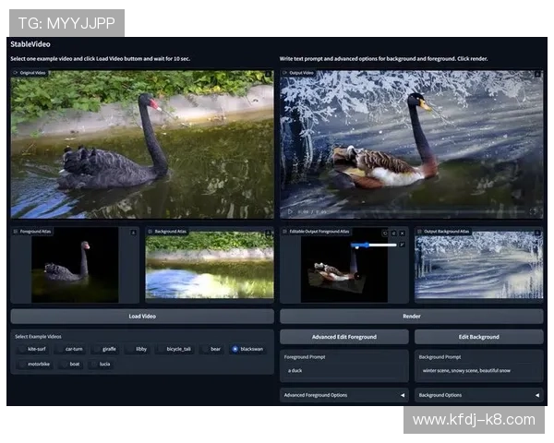The image size is (554, 443).
Task: Download the Foreground Atlas image
Action: coord(133,232)
